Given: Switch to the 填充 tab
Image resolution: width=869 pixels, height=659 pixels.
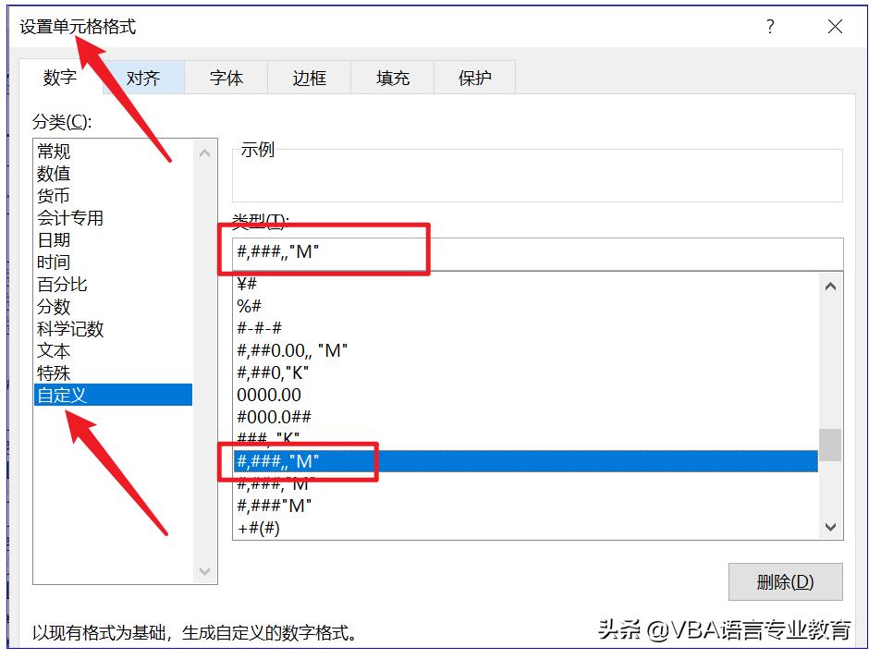Looking at the screenshot, I should pyautogui.click(x=391, y=78).
